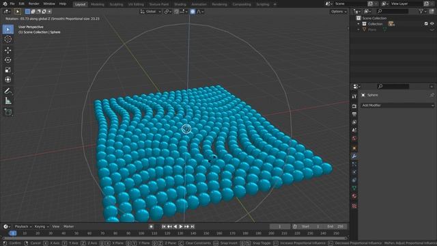This screenshot has width=437, height=246.
Task: Open Output properties tab
Action: (354, 114)
